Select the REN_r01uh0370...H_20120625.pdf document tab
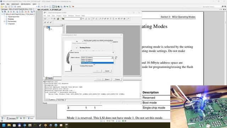Viewport: 227px width, 128px height. [x=49, y=10]
